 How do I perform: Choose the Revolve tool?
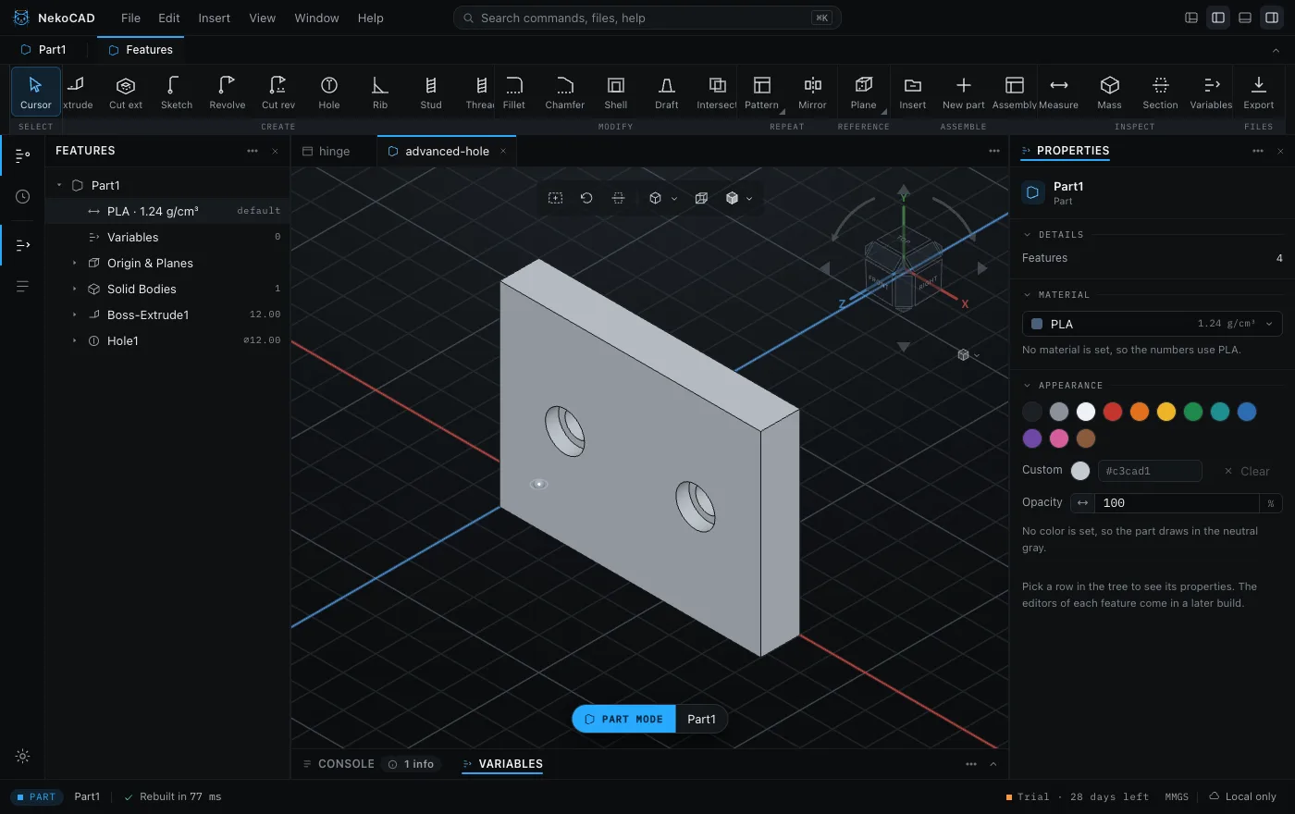[228, 92]
